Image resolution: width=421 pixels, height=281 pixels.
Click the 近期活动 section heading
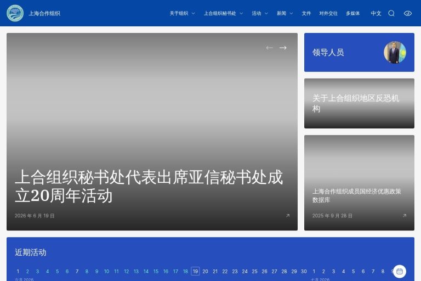click(x=31, y=252)
